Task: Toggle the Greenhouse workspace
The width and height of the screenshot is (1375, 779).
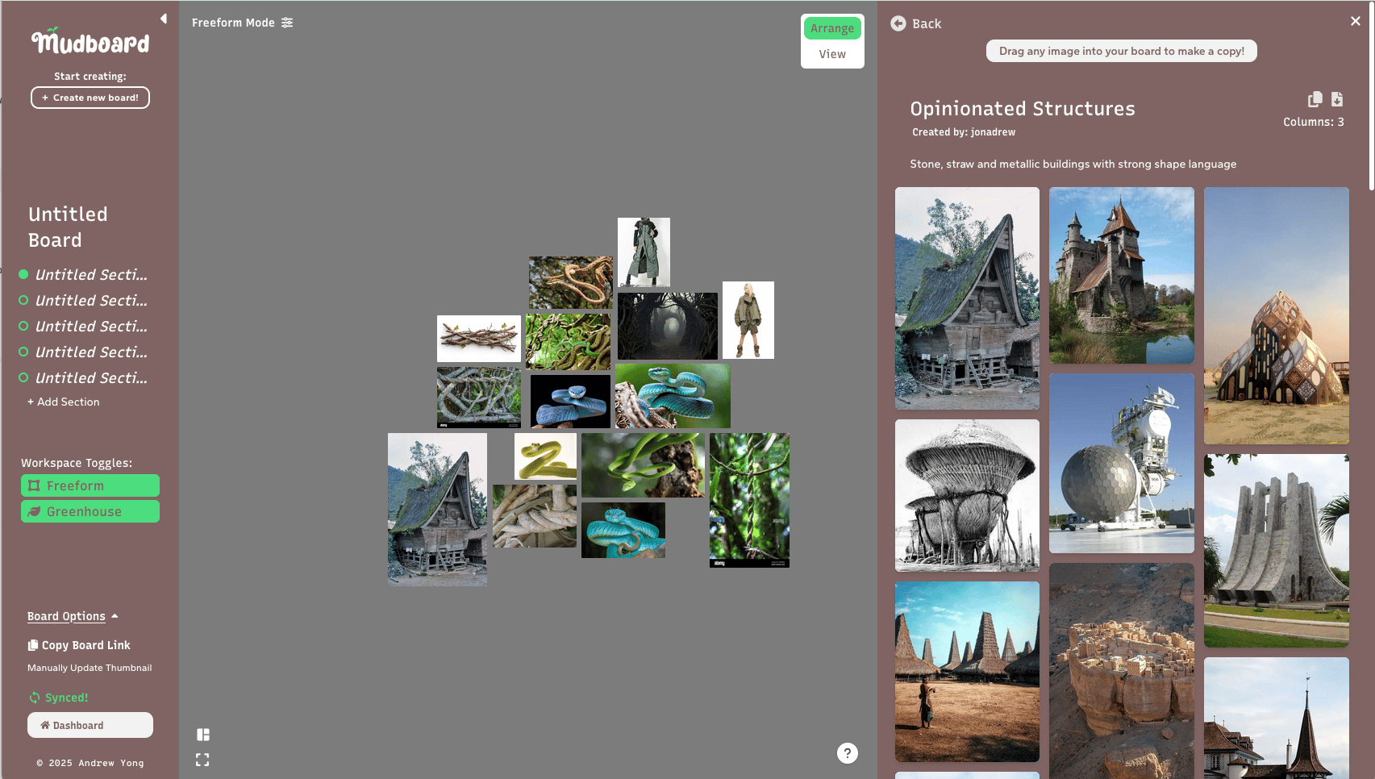Action: (x=90, y=511)
